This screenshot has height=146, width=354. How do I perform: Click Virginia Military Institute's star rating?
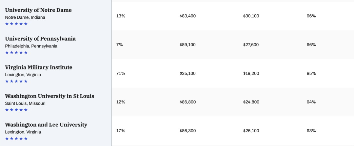[x=16, y=81]
